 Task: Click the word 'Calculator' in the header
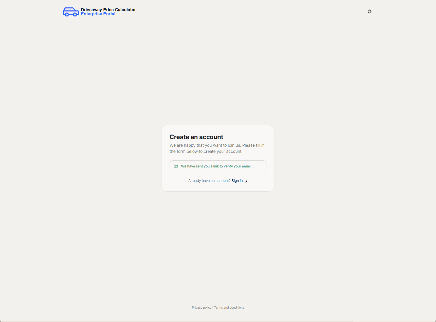pos(125,10)
